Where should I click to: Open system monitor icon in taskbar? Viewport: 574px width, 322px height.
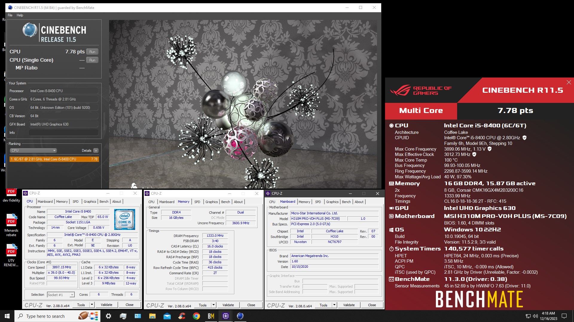click(x=123, y=316)
